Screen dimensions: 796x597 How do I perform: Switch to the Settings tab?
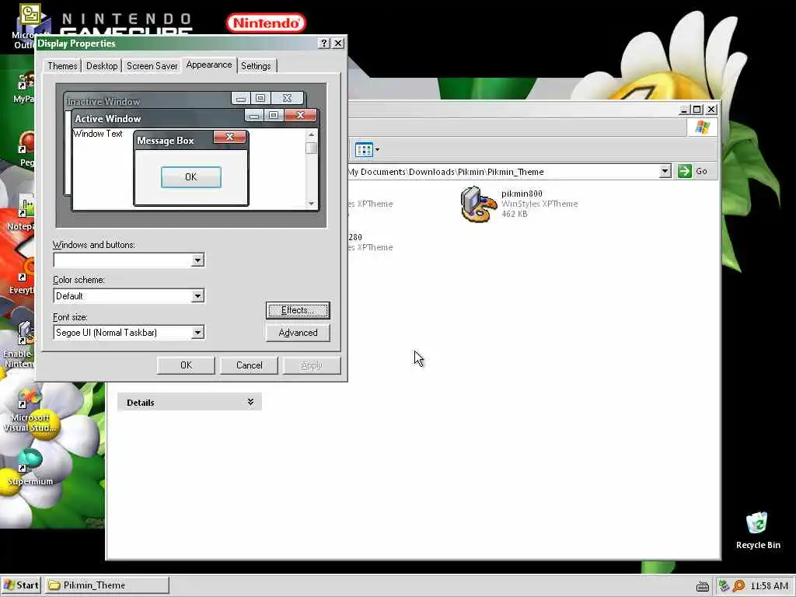click(x=256, y=66)
